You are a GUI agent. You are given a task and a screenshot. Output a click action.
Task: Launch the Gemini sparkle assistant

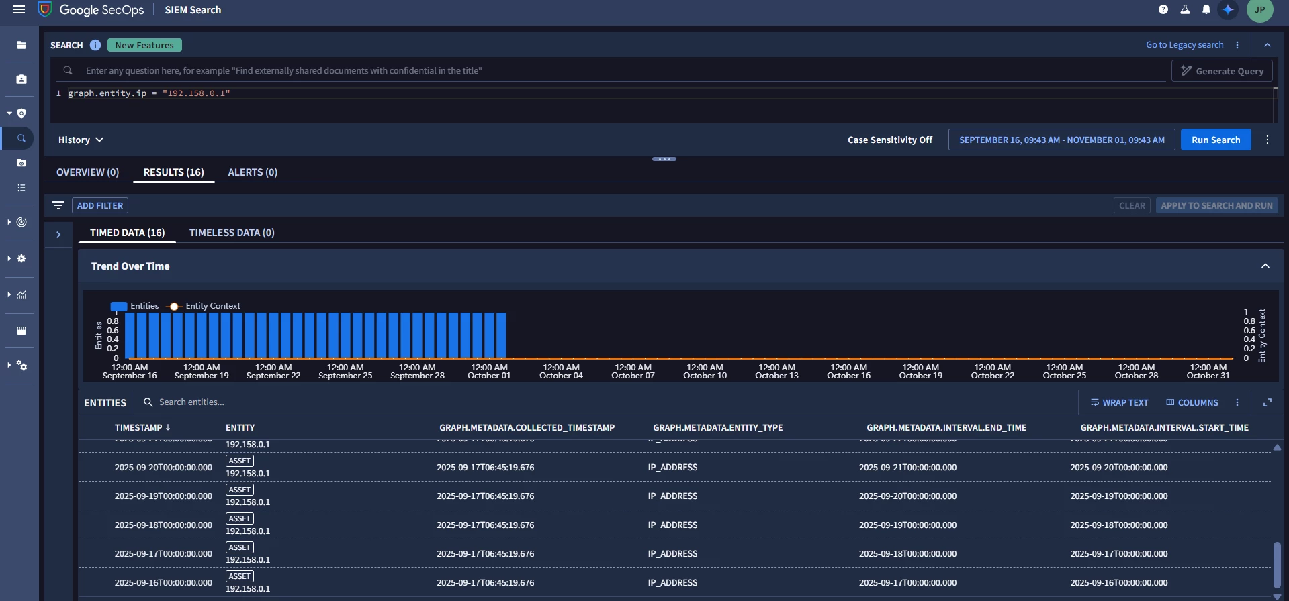click(1228, 9)
